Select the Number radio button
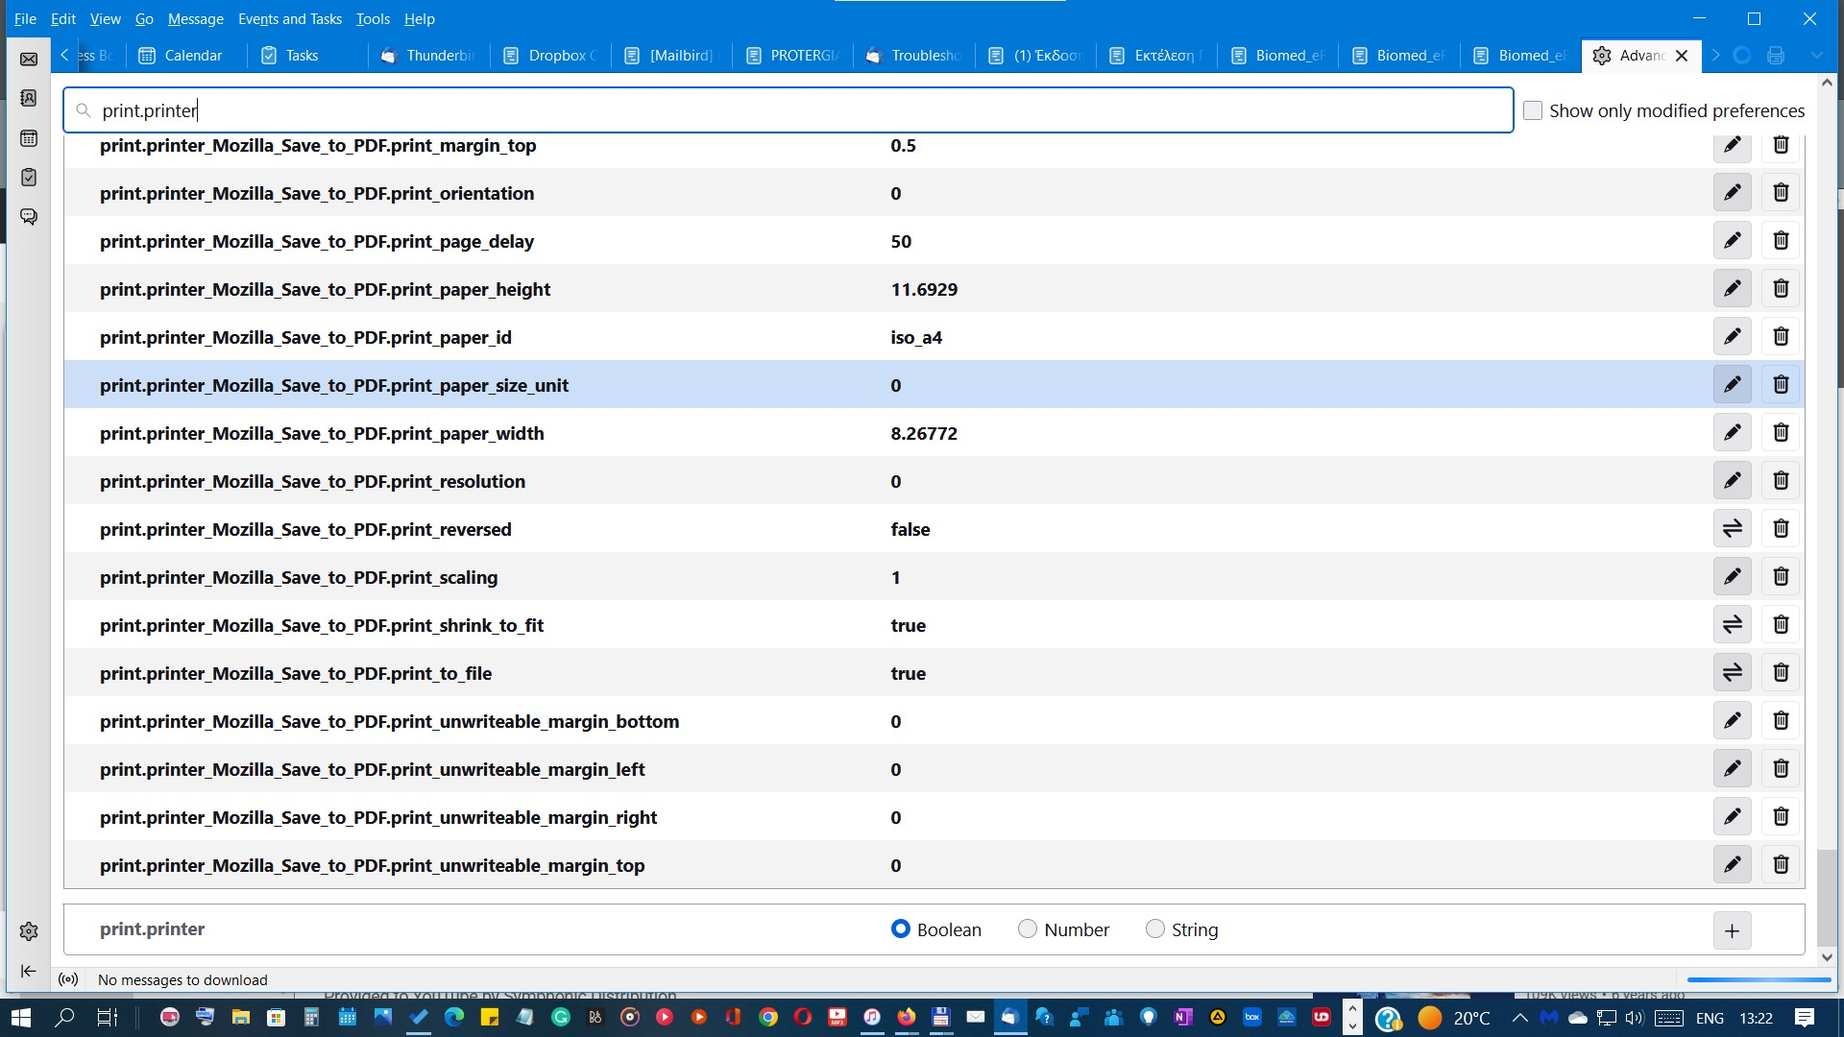The image size is (1844, 1037). pos(1028,929)
